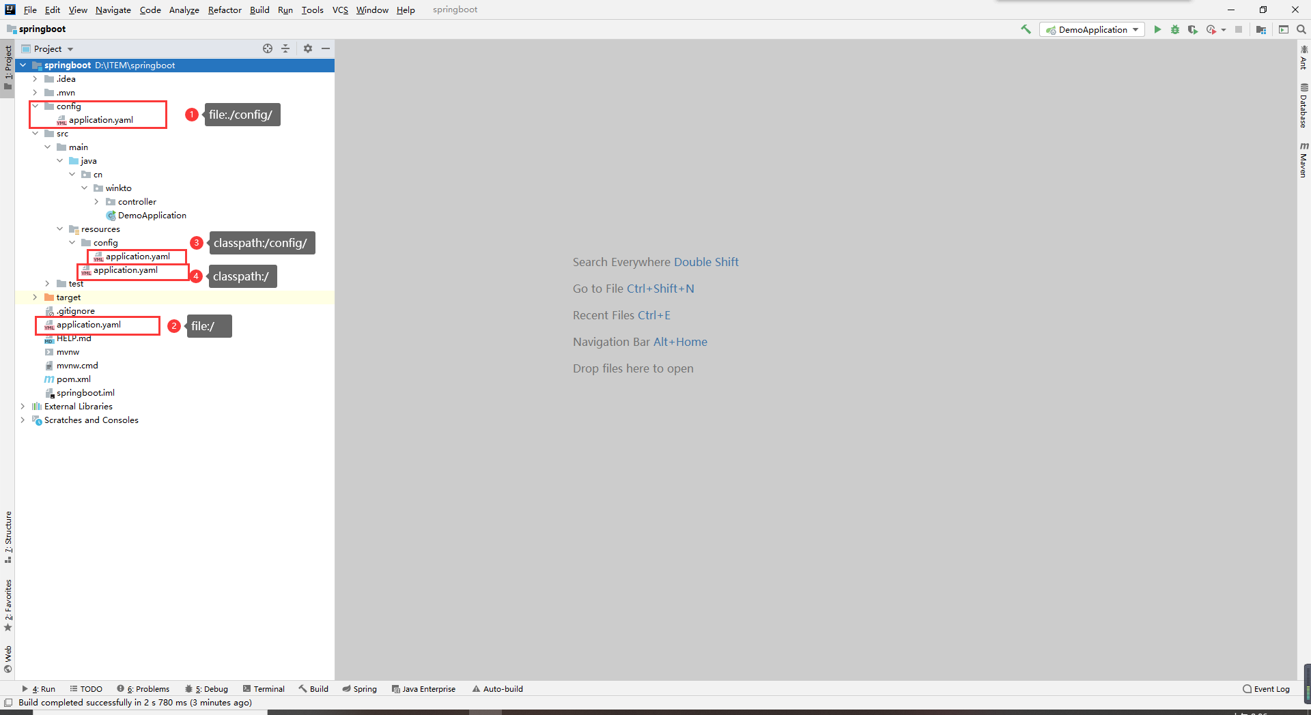Open the Analyze menu

click(184, 10)
